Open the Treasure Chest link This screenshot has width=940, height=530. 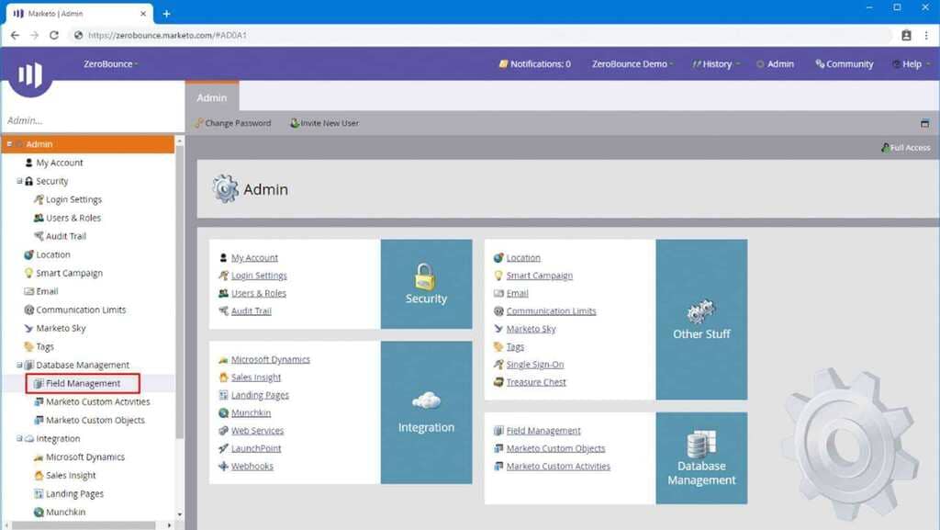point(536,382)
